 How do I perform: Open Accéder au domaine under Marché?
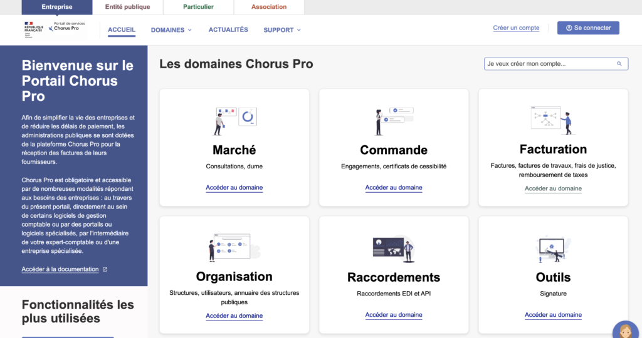click(234, 188)
